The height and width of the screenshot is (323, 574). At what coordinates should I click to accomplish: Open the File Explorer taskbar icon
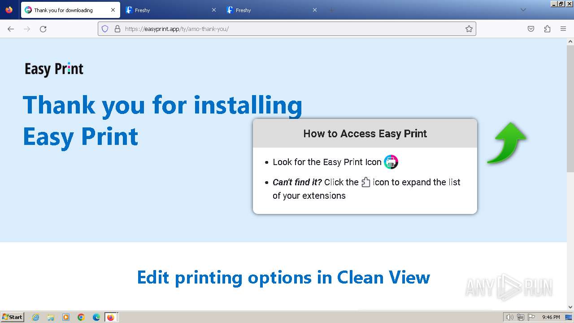[51, 317]
